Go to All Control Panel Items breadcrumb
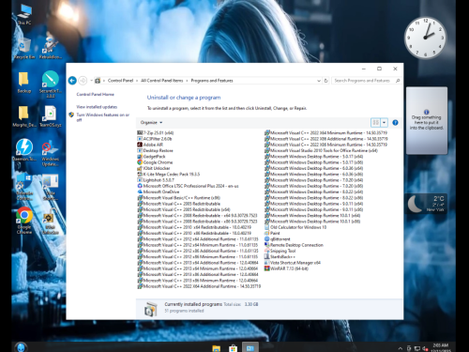The height and width of the screenshot is (352, 469). pos(161,81)
